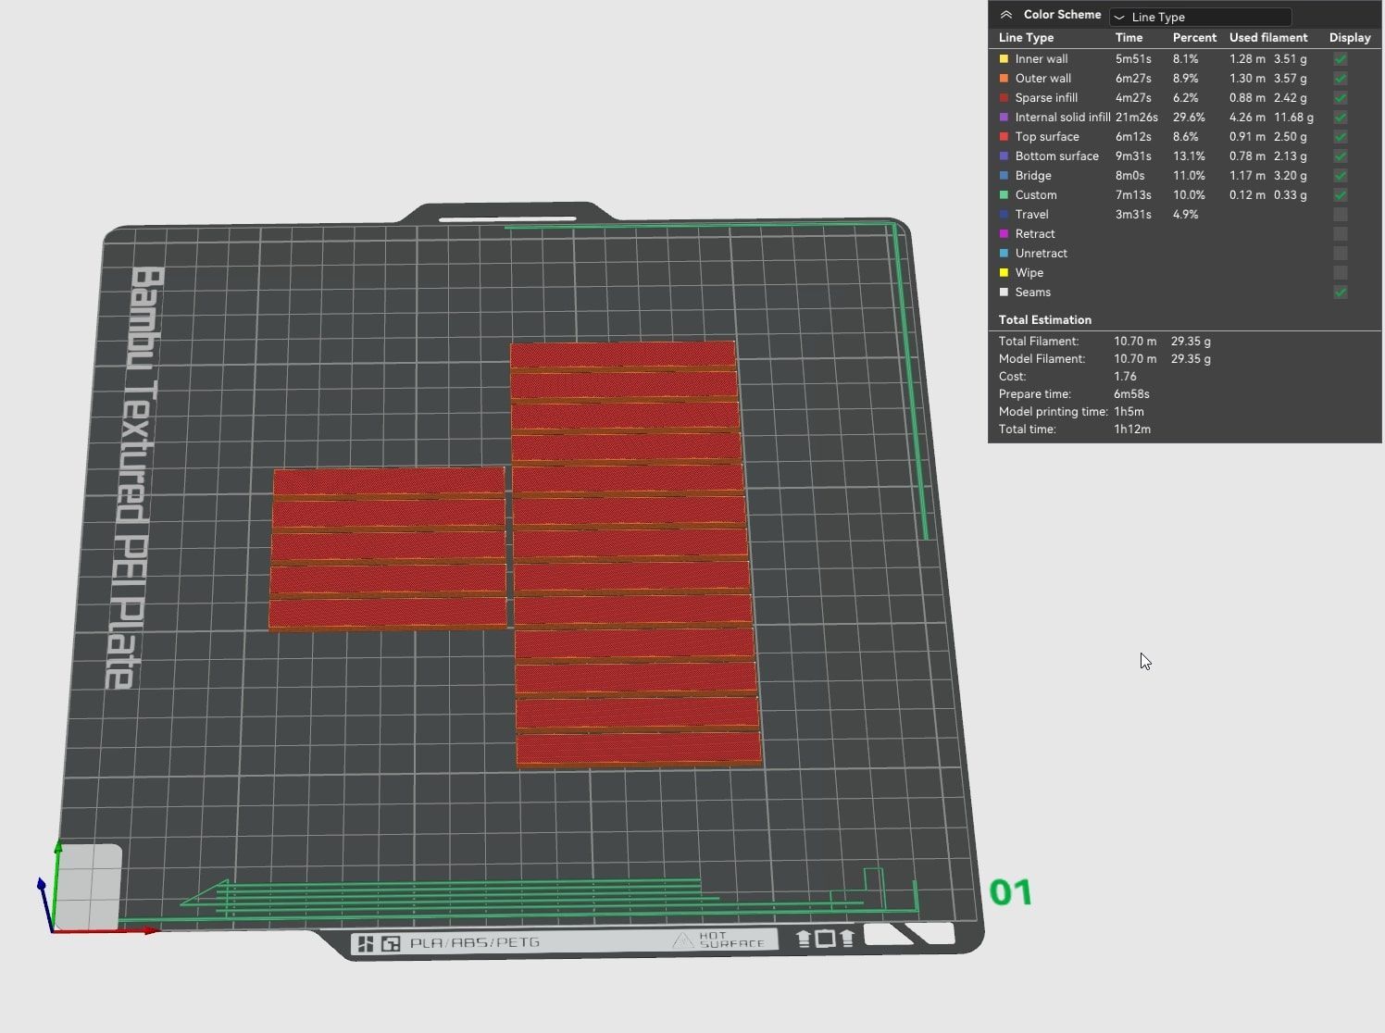Open the Line Type color scheme dropdown
Screen dimensions: 1385x1033
(1200, 17)
